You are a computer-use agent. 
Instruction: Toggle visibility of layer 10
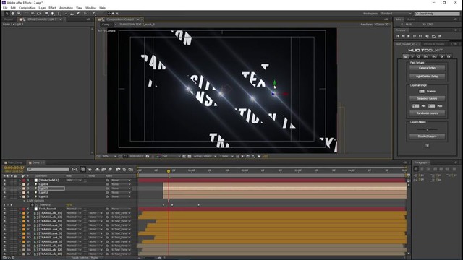(4, 225)
